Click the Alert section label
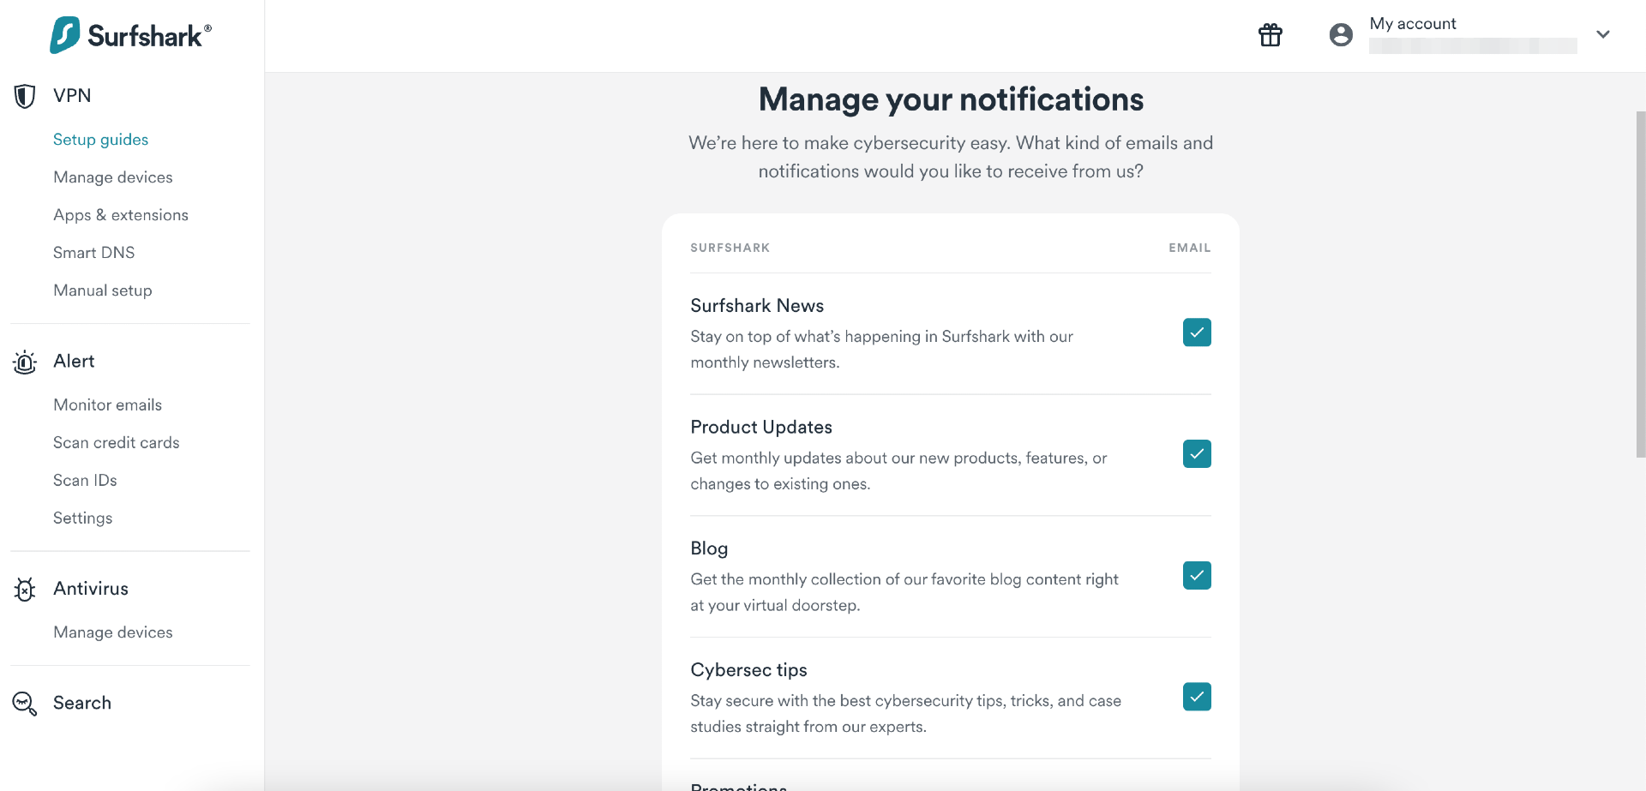The width and height of the screenshot is (1646, 791). [x=74, y=361]
